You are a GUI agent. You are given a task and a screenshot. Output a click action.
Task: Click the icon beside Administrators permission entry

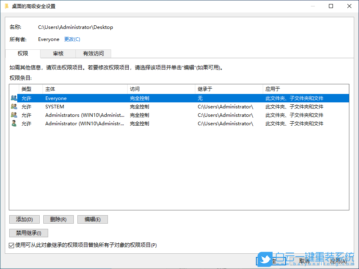12,115
